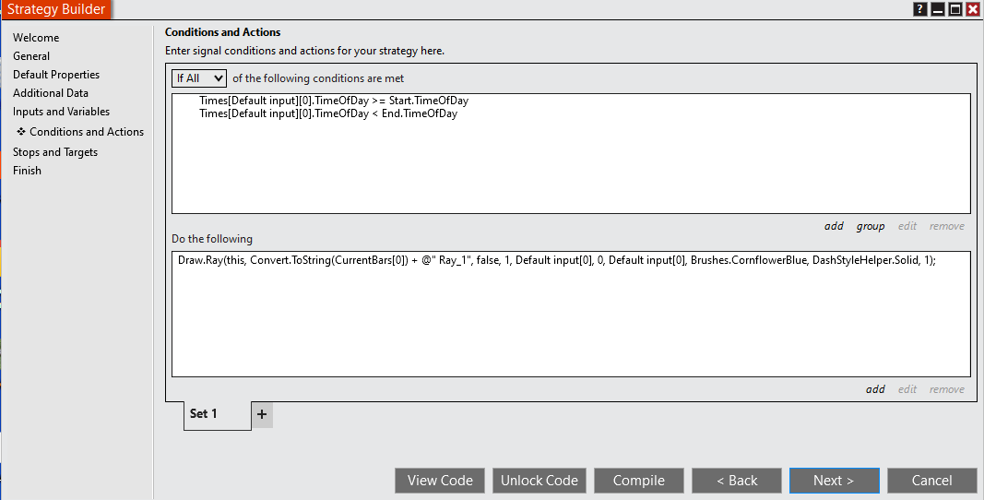The height and width of the screenshot is (500, 984).
Task: Select Default Properties in the sidebar
Action: click(56, 75)
